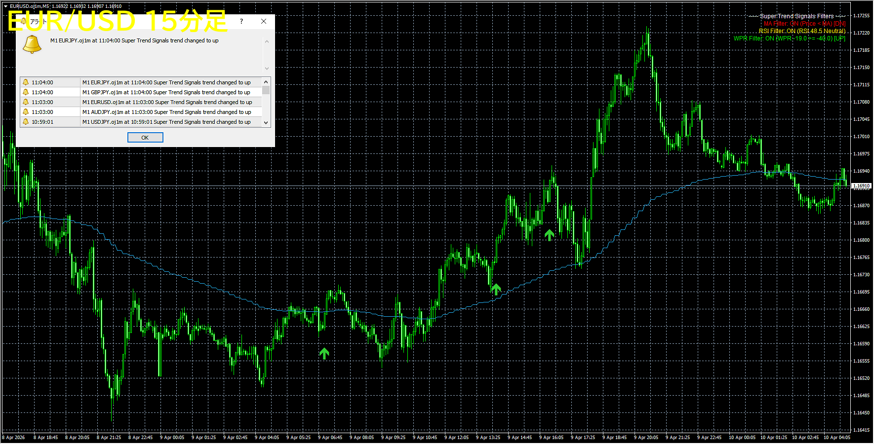
Task: Click the alert list scrollbar up arrow
Action: [x=266, y=82]
